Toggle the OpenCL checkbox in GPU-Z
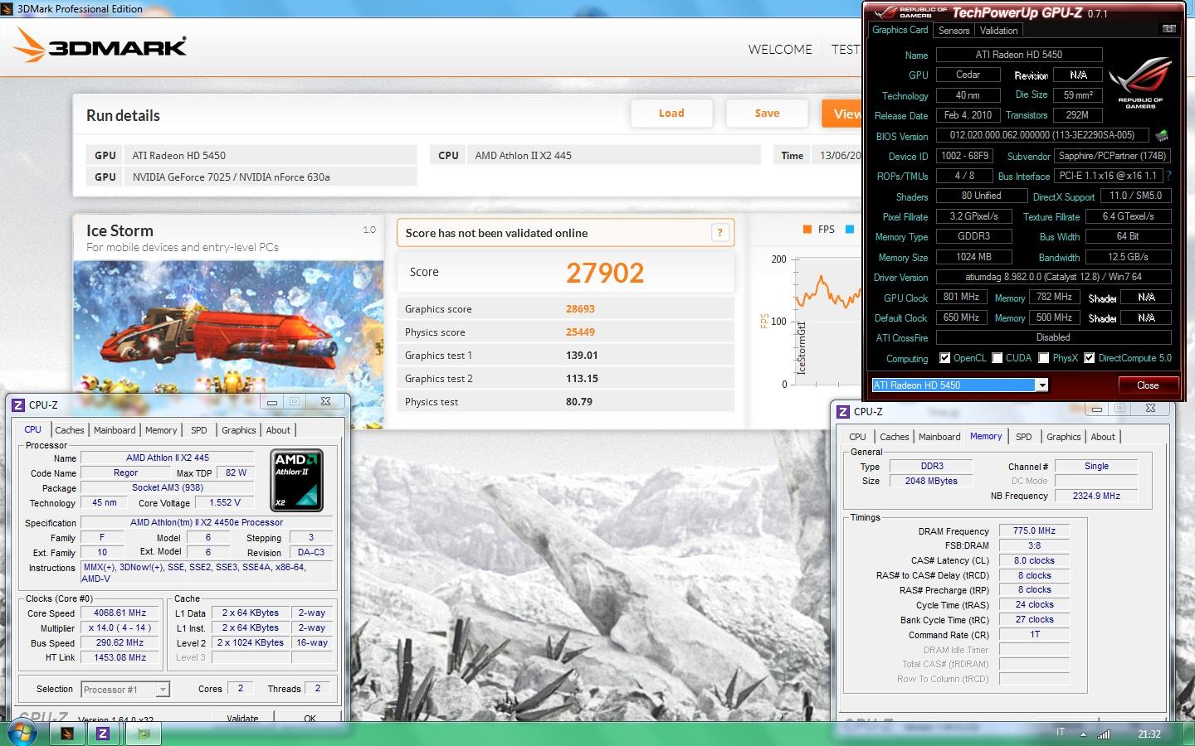The height and width of the screenshot is (746, 1195). (x=944, y=358)
